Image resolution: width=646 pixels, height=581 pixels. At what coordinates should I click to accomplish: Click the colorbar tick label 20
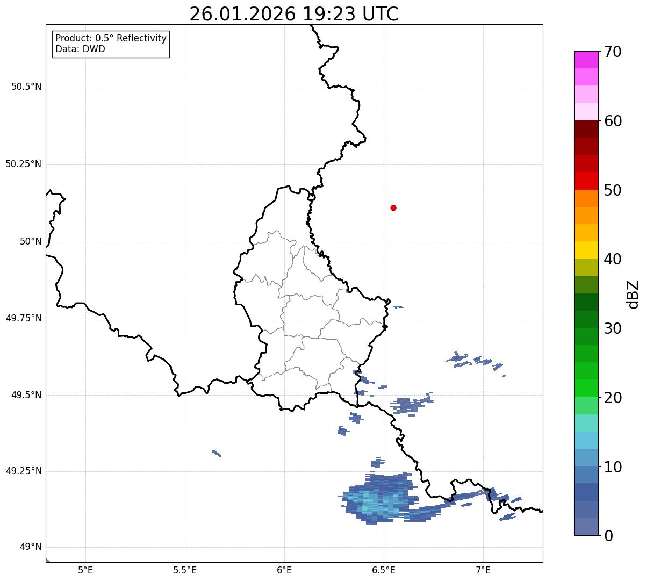tap(613, 398)
